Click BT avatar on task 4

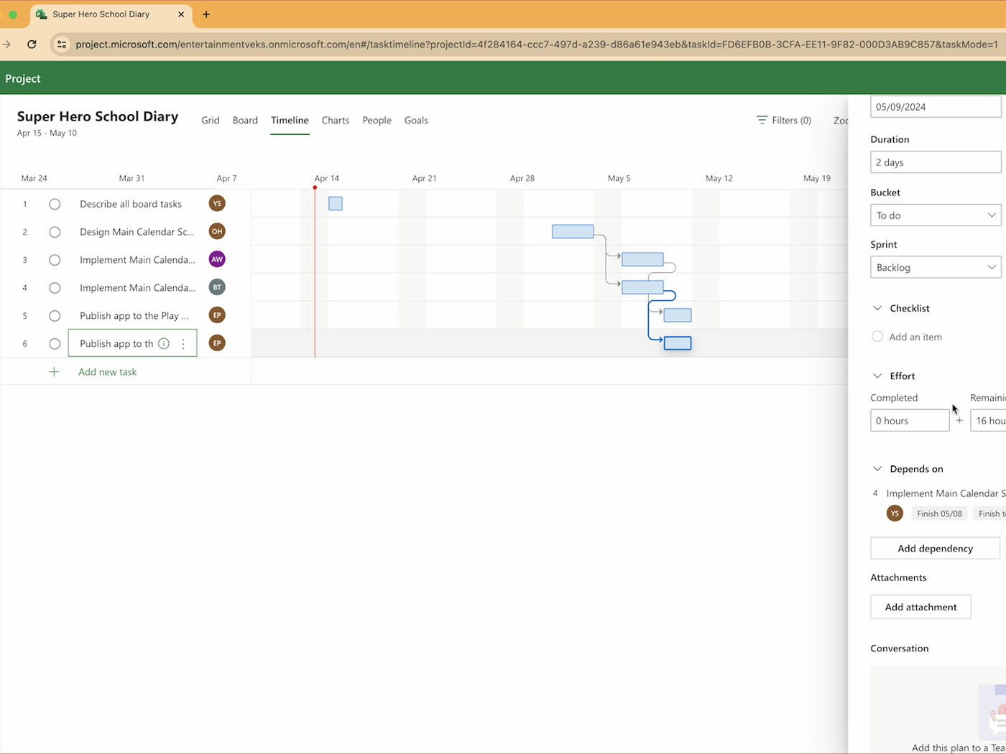tap(217, 287)
